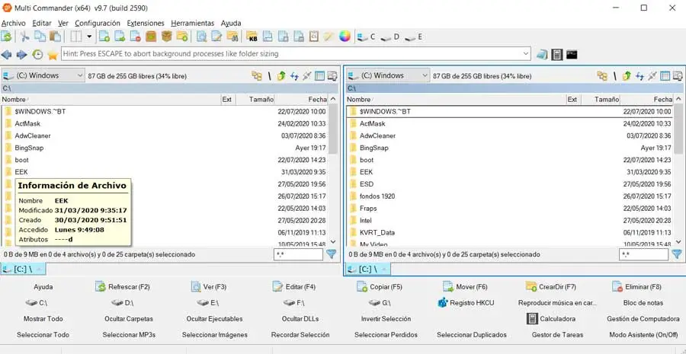686x354 pixels.
Task: Click the right panel *.* filter field
Action: (643, 254)
